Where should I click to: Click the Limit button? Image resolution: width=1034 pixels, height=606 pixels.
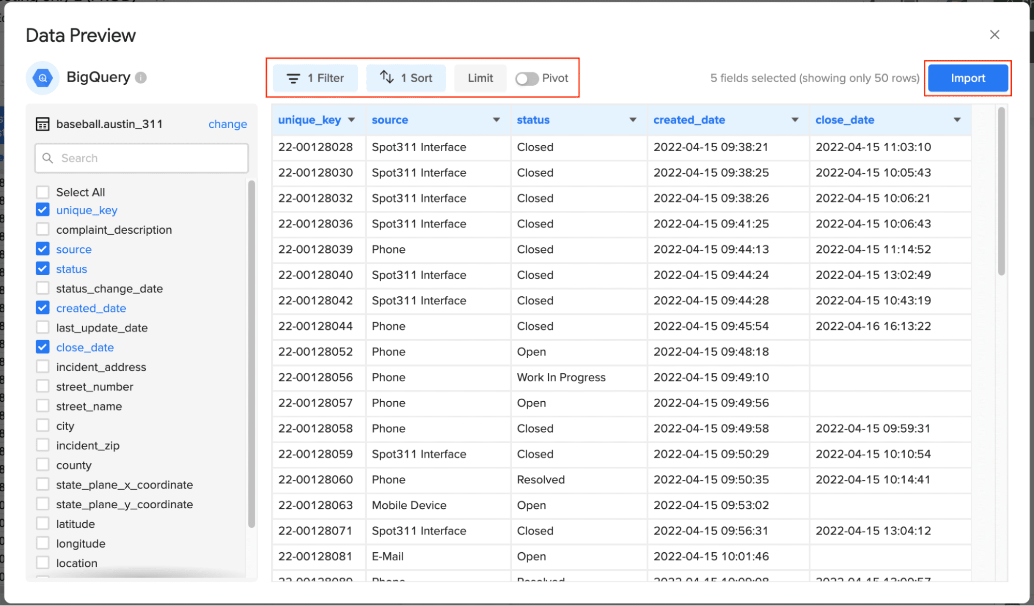tap(480, 78)
